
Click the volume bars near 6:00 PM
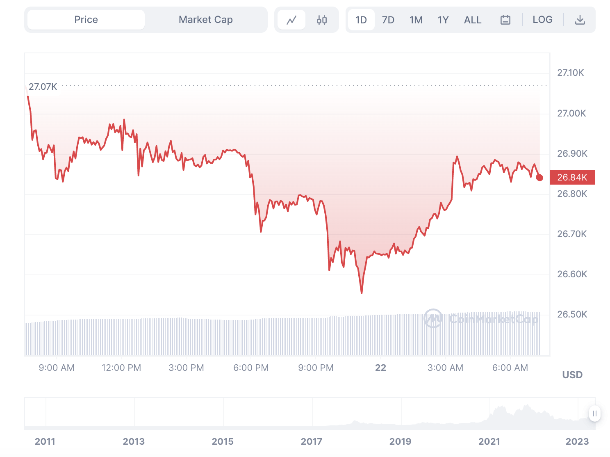click(251, 337)
